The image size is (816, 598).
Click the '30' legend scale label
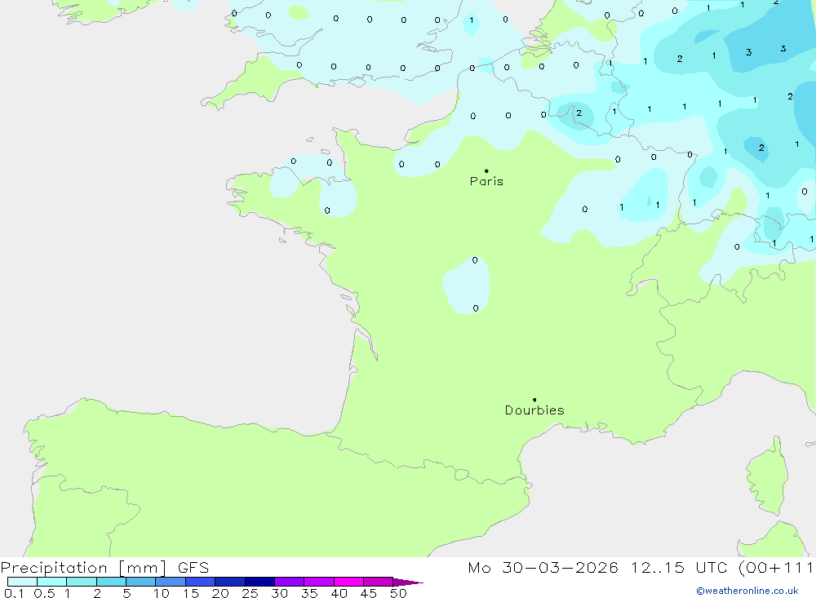pos(280,593)
